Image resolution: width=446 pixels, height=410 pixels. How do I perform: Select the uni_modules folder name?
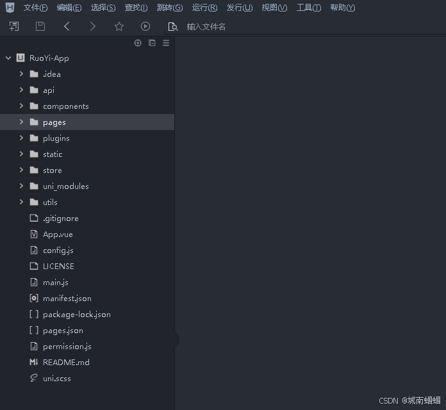66,186
